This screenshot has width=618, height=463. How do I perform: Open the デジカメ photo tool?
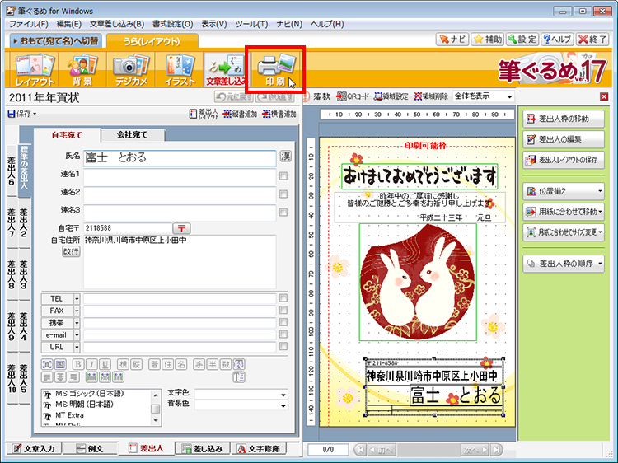(x=130, y=70)
